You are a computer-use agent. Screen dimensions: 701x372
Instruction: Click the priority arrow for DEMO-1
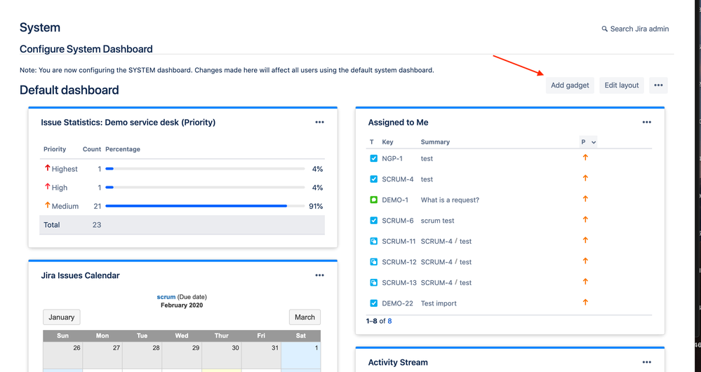coord(585,199)
